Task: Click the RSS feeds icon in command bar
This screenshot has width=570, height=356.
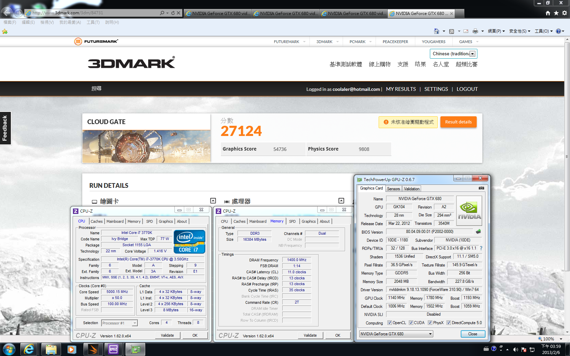Action: pos(452,31)
